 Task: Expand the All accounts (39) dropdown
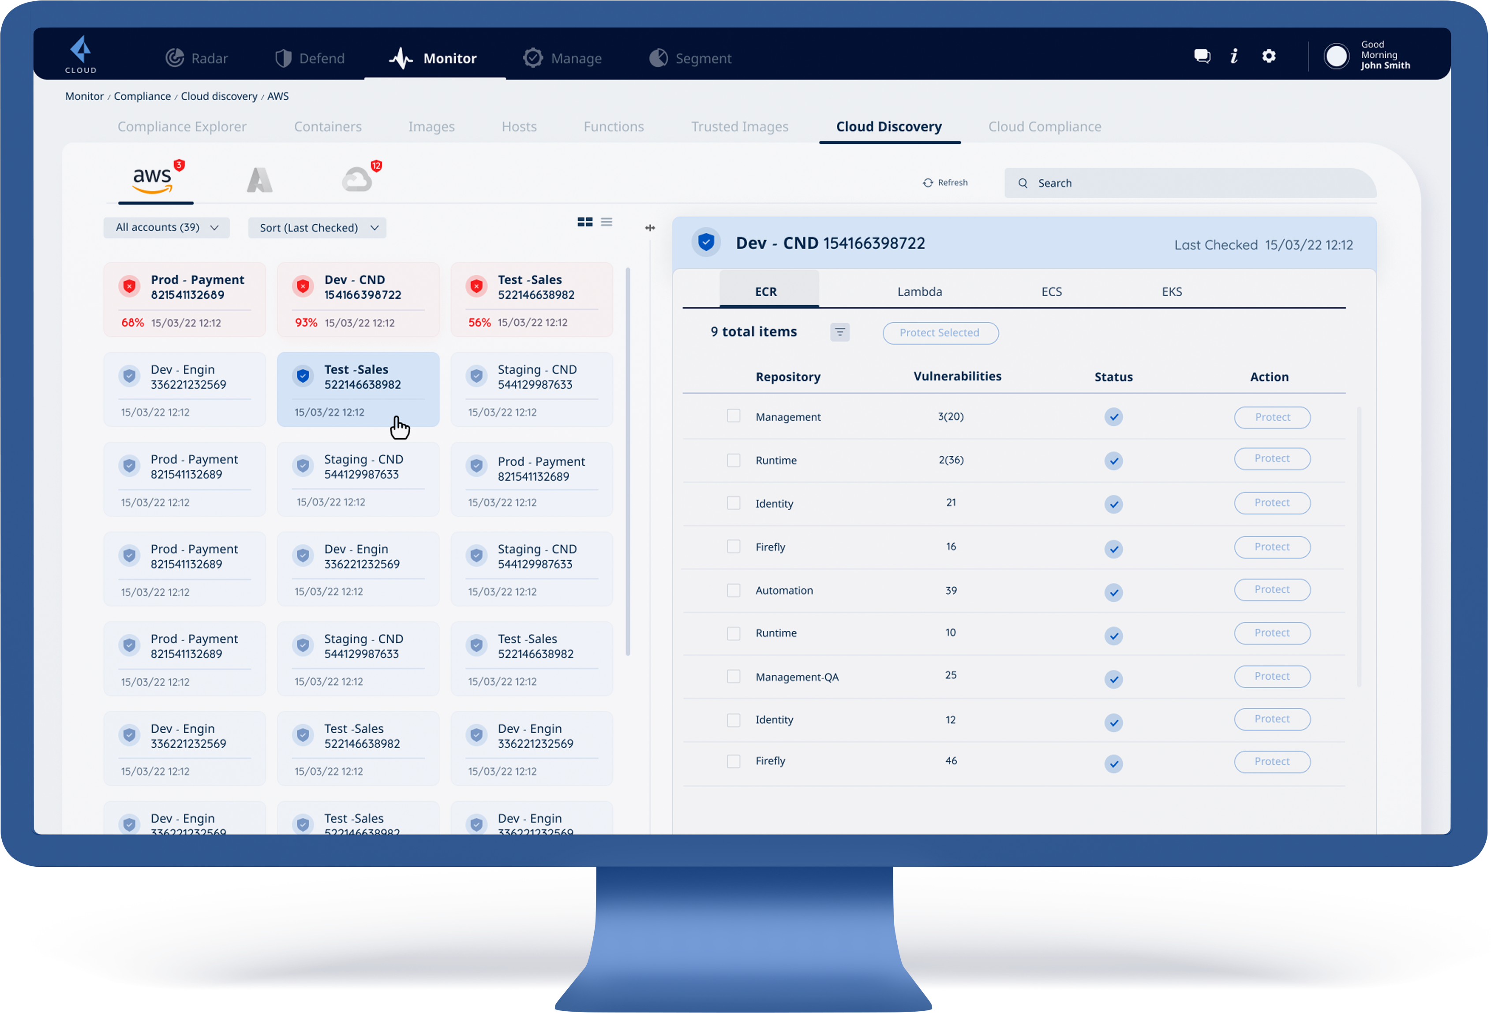[x=167, y=227]
